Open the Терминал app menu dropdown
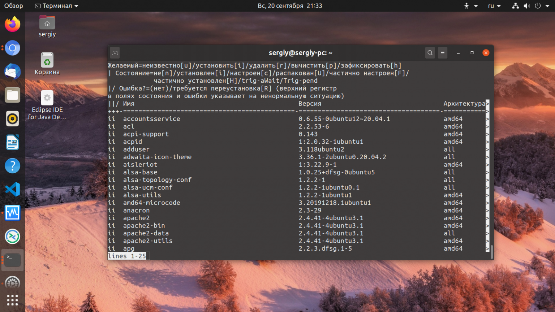Image resolution: width=555 pixels, height=312 pixels. click(56, 6)
